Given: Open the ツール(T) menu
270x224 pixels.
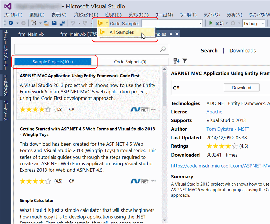Looking at the screenshot, I should [x=188, y=15].
